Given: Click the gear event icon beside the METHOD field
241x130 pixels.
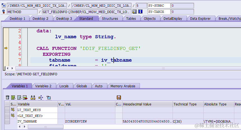Looking at the screenshot, I should pyautogui.click(x=4, y=12).
